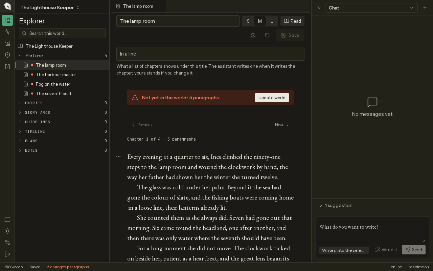Collapse the Part one section
Image resolution: width=433 pixels, height=271 pixels.
(x=62, y=56)
